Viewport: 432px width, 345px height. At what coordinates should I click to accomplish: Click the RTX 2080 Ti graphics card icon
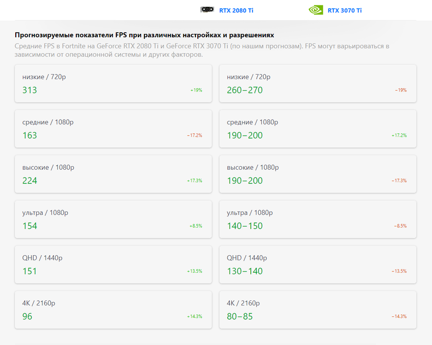pyautogui.click(x=207, y=10)
